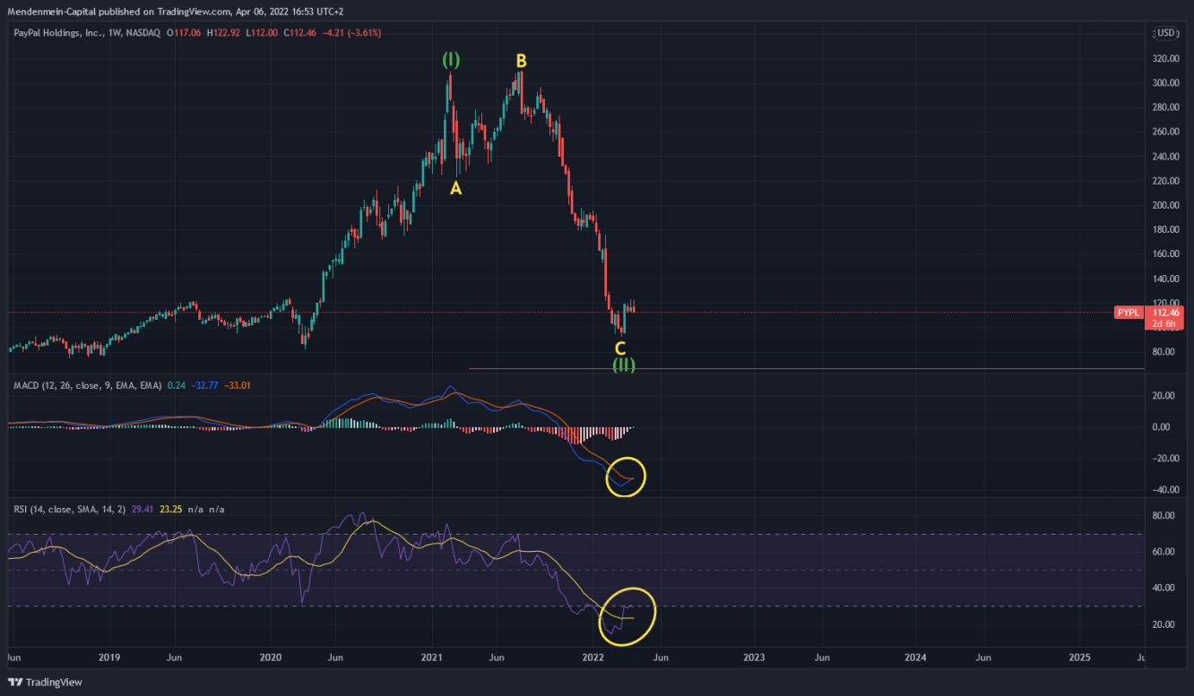Click the low value L112.00 in the legend
The width and height of the screenshot is (1194, 696).
coord(264,32)
